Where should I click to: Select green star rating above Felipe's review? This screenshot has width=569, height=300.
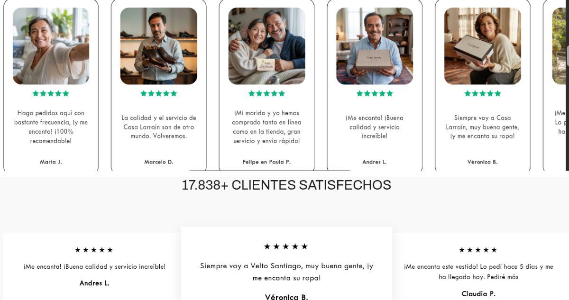[267, 93]
